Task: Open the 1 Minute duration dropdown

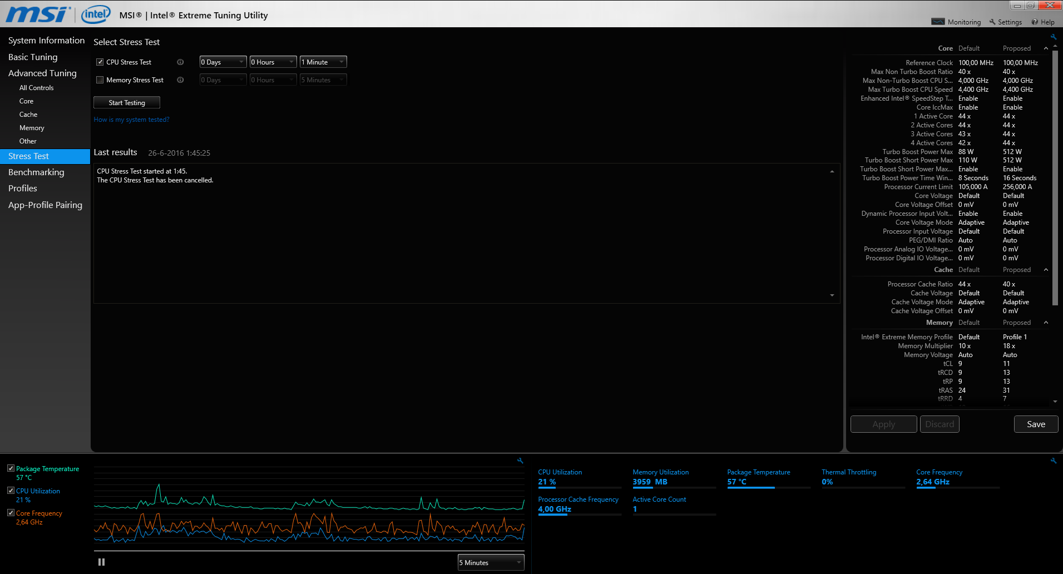Action: pos(323,62)
